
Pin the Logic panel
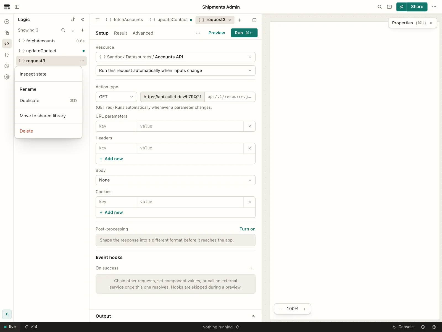73,19
